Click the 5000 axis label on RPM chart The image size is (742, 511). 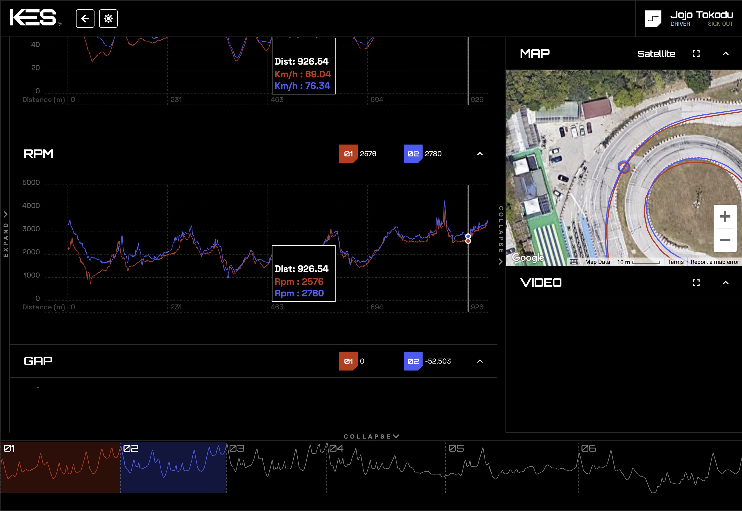pos(31,183)
